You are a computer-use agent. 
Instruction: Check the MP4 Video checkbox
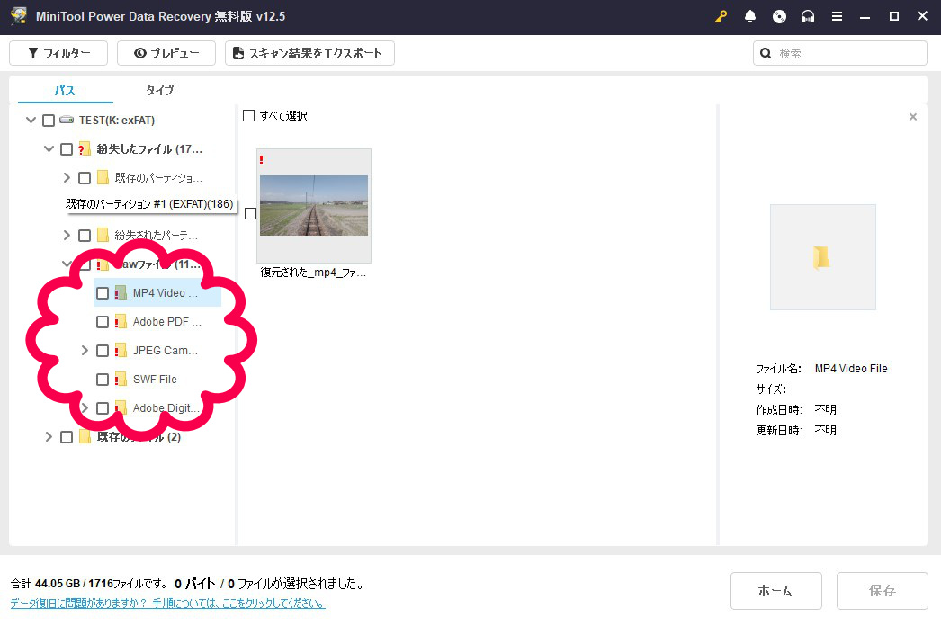click(103, 293)
